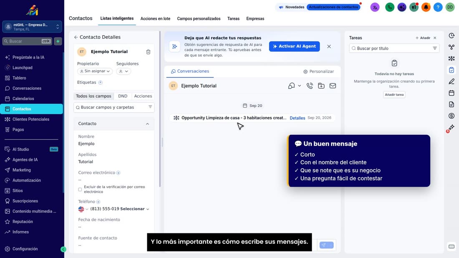Open the Detalles link on the opportunity

pyautogui.click(x=298, y=118)
